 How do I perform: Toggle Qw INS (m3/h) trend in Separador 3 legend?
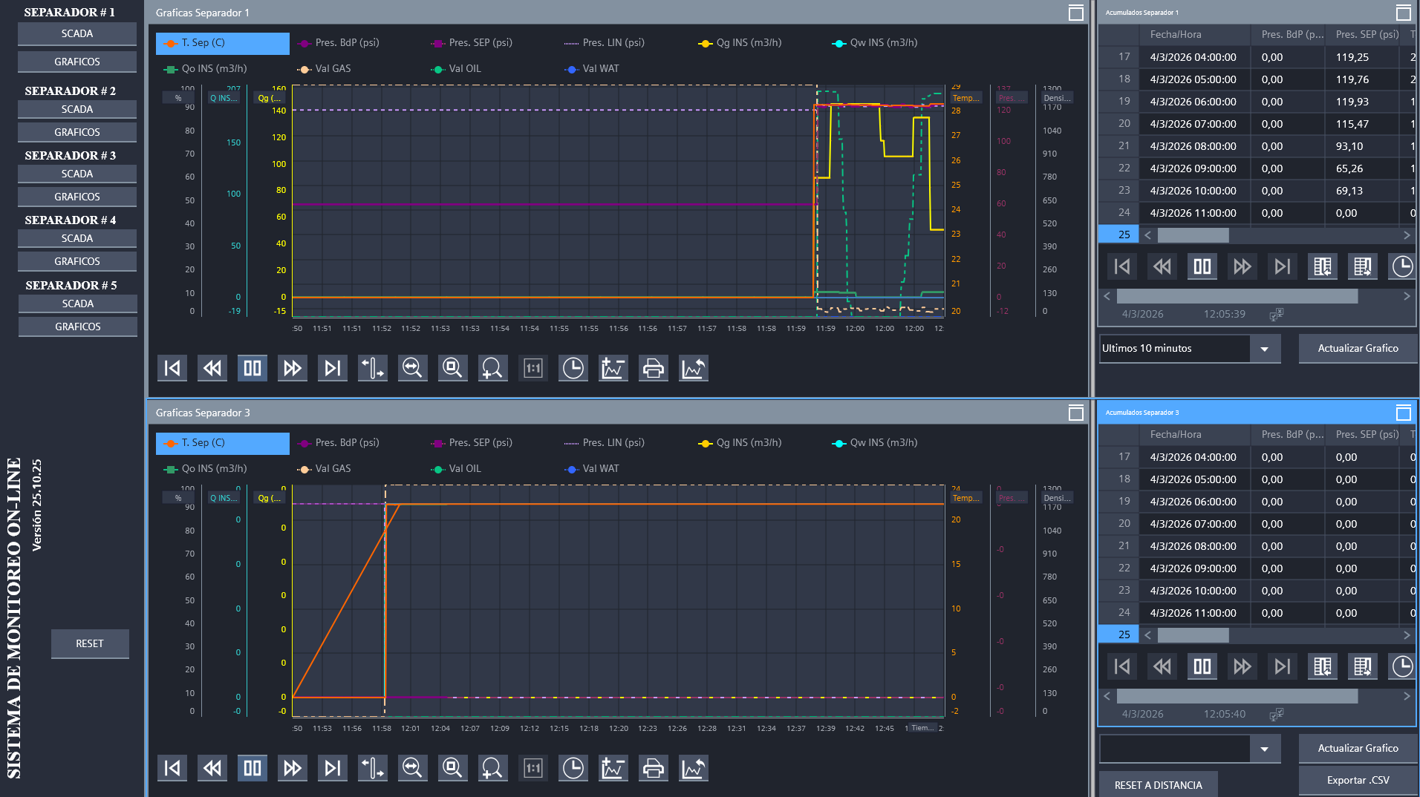click(882, 443)
